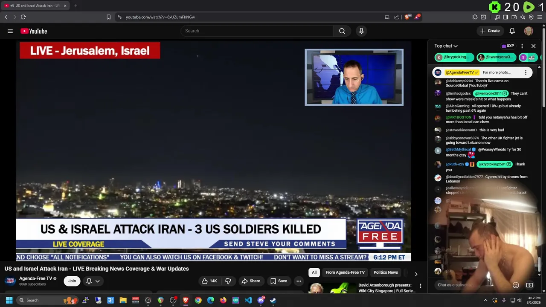Open Steam from the taskbar
546x307 pixels.
pos(273,300)
